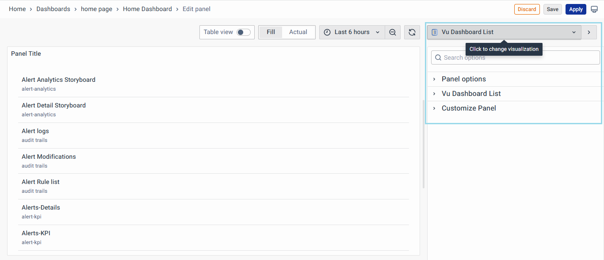Image resolution: width=604 pixels, height=260 pixels.
Task: Apply the panel changes
Action: (x=576, y=9)
